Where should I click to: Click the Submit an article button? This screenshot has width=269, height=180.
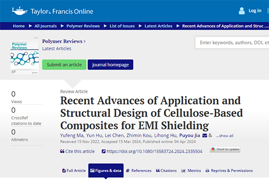(x=64, y=65)
